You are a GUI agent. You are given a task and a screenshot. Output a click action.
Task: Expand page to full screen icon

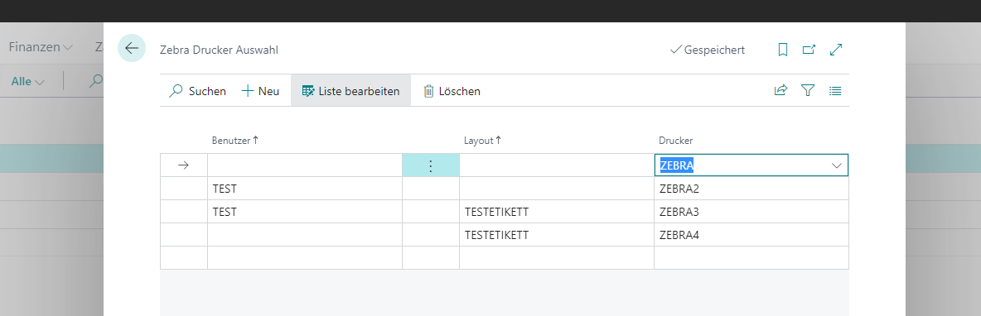coord(836,50)
